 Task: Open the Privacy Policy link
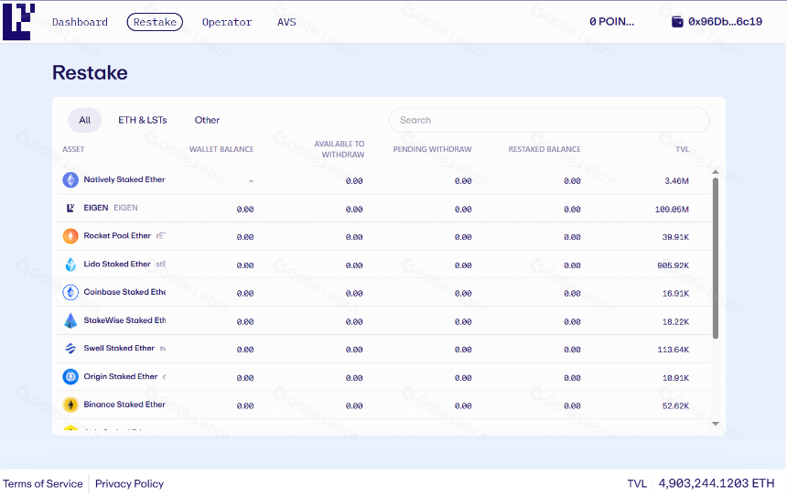coord(130,484)
